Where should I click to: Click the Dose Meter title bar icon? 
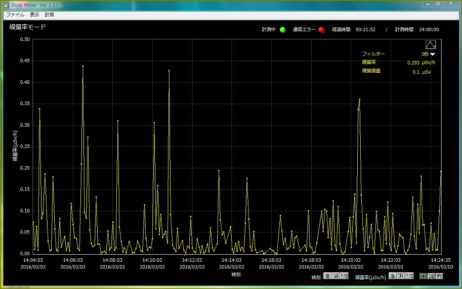[x=7, y=5]
